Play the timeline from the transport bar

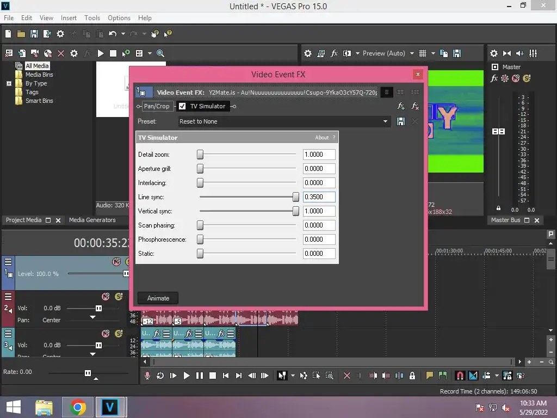click(186, 376)
